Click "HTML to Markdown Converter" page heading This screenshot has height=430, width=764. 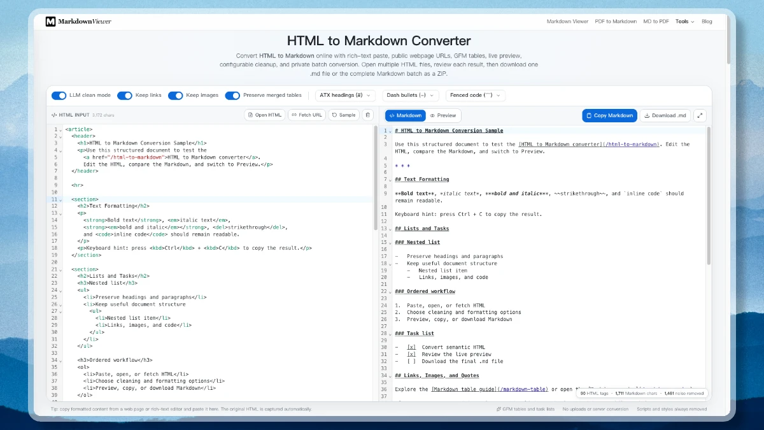379,41
